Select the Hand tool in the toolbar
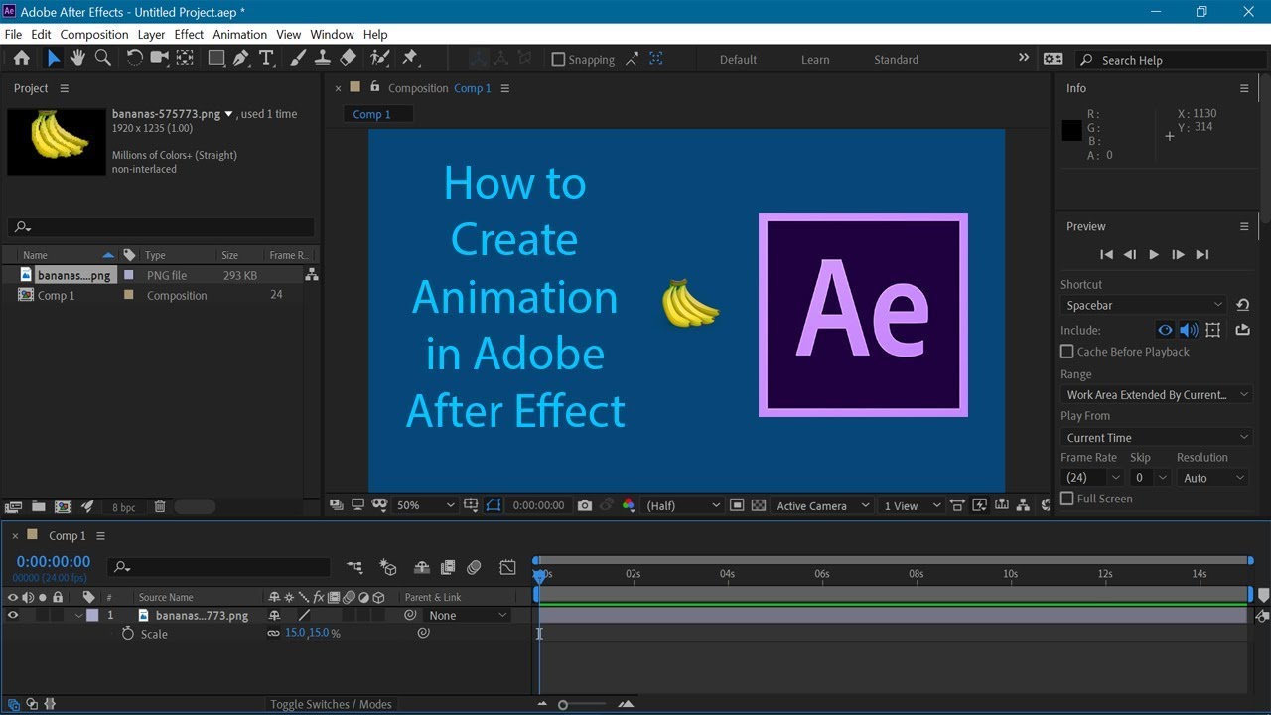Screen dimensions: 1271x715 click(77, 59)
